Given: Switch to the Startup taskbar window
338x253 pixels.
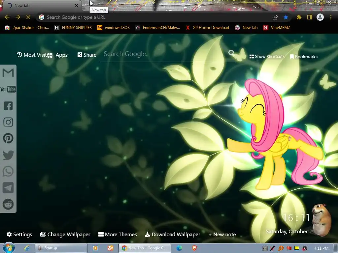Looking at the screenshot, I should (x=61, y=248).
